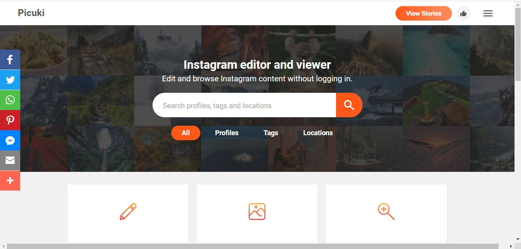Image resolution: width=521 pixels, height=249 pixels.
Task: Click the horizontal scrollbar left arrow
Action: (3, 246)
